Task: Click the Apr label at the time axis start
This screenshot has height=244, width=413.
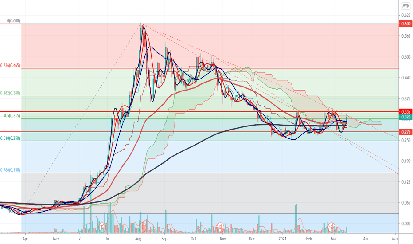Action: pyautogui.click(x=25, y=239)
